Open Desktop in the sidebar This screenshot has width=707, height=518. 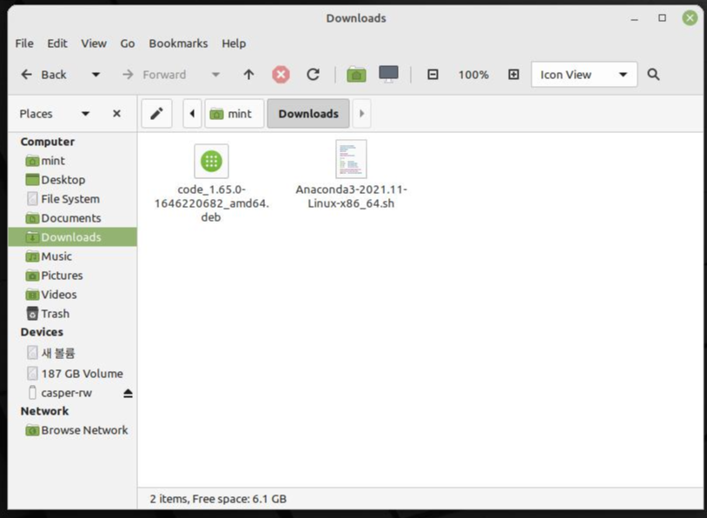[x=72, y=180]
